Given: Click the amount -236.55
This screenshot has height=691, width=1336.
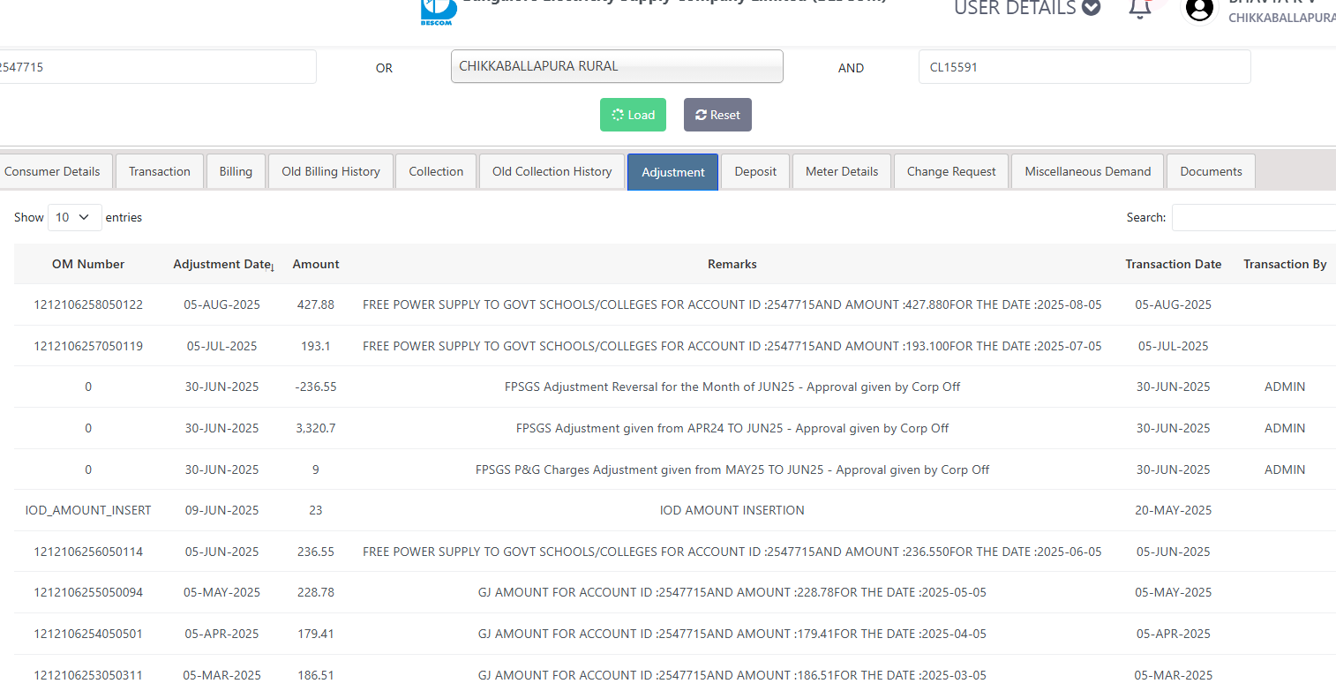Looking at the screenshot, I should tap(316, 387).
